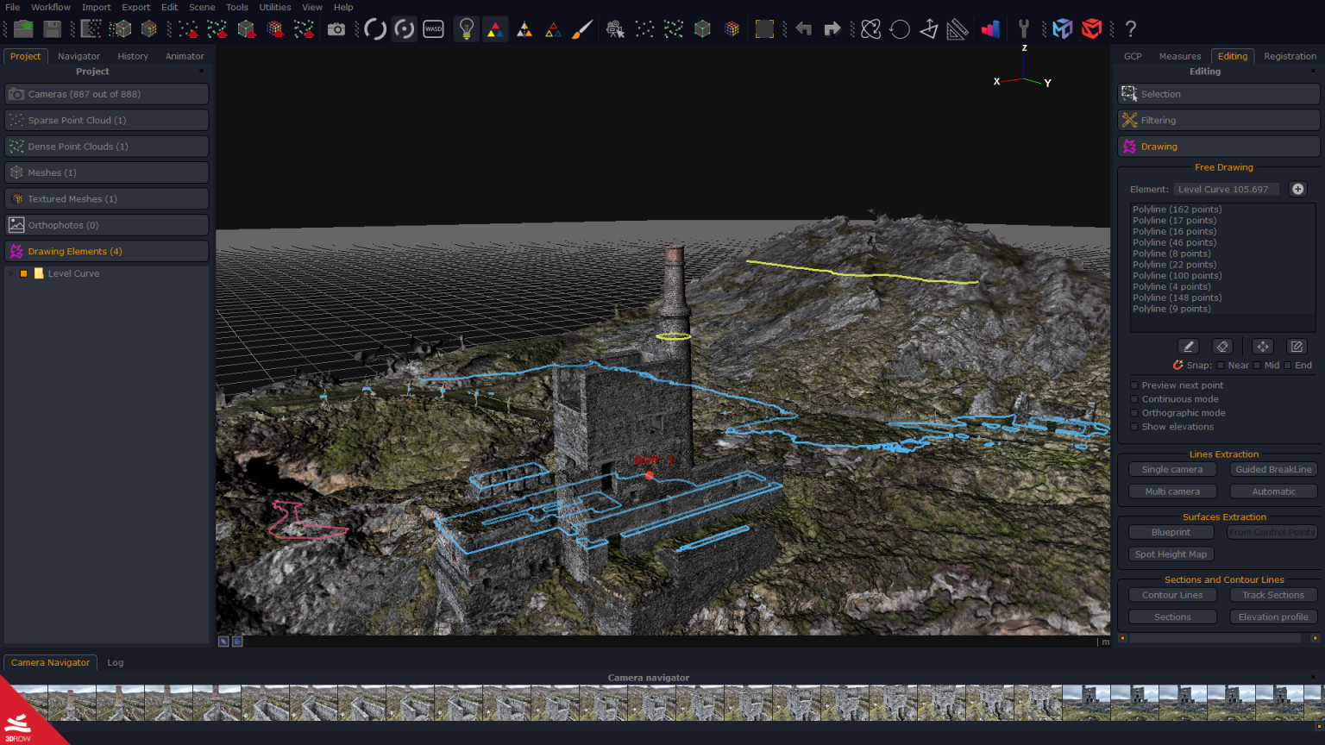Switch to the Measures tab
Image resolution: width=1325 pixels, height=745 pixels.
click(1179, 56)
